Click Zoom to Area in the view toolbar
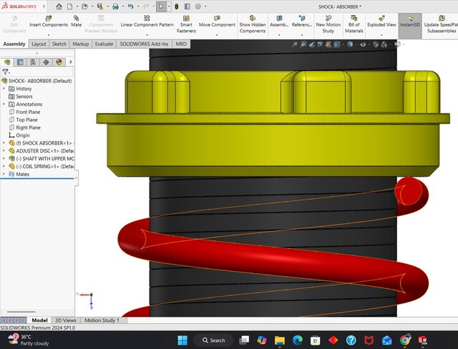This screenshot has width=458, height=349. point(303,44)
